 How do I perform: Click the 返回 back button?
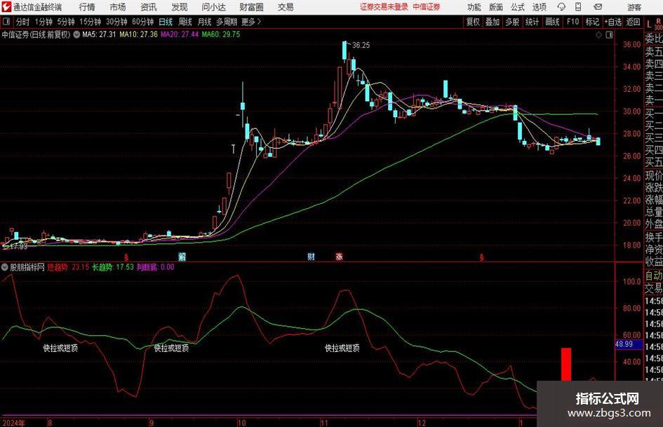(633, 22)
